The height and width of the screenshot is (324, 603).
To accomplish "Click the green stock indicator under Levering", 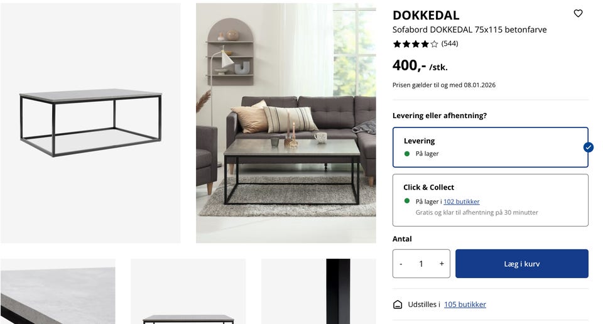I will pos(407,154).
